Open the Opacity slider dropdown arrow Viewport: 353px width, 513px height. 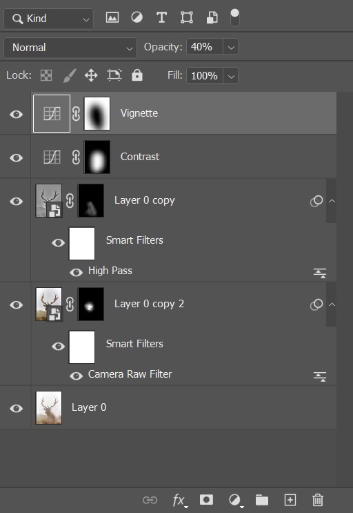231,48
